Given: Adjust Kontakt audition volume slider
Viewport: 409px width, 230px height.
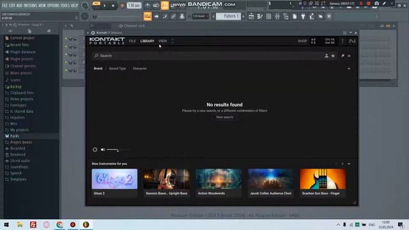Looking at the screenshot, I should pyautogui.click(x=118, y=149).
